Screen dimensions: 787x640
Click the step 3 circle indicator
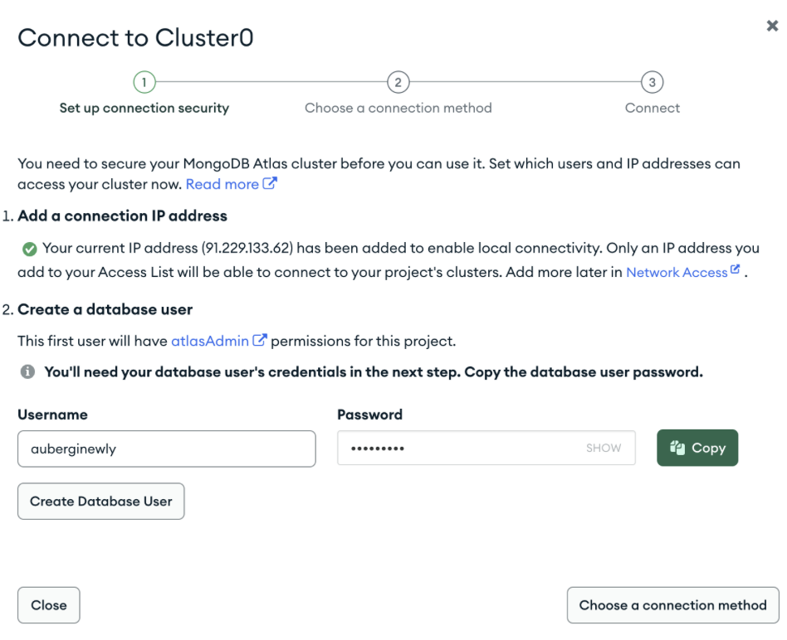click(652, 82)
